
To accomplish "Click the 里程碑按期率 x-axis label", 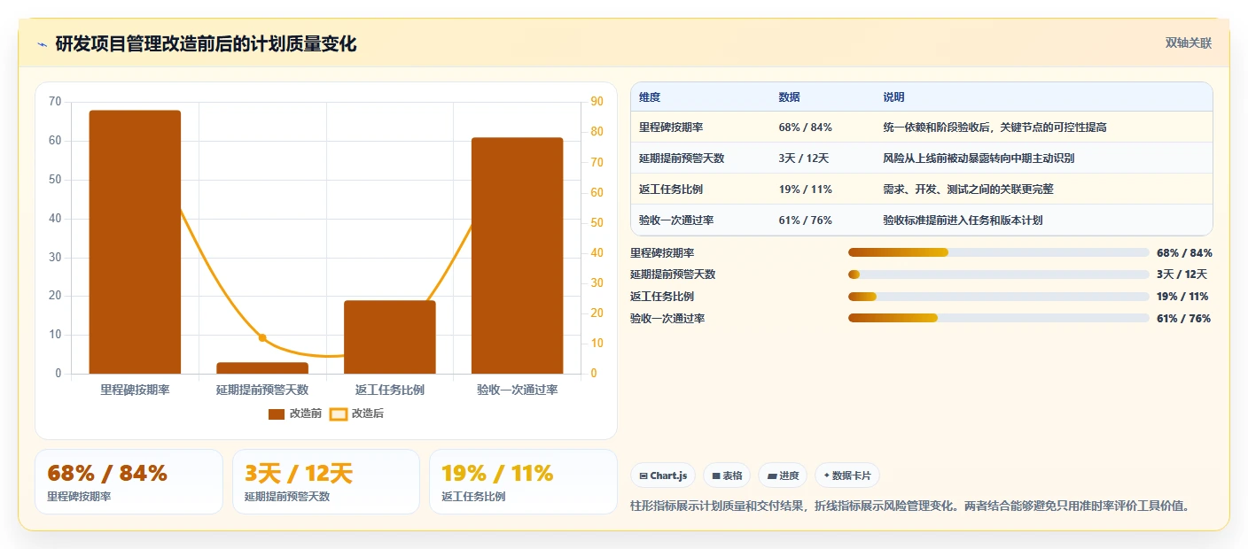I will 135,390.
